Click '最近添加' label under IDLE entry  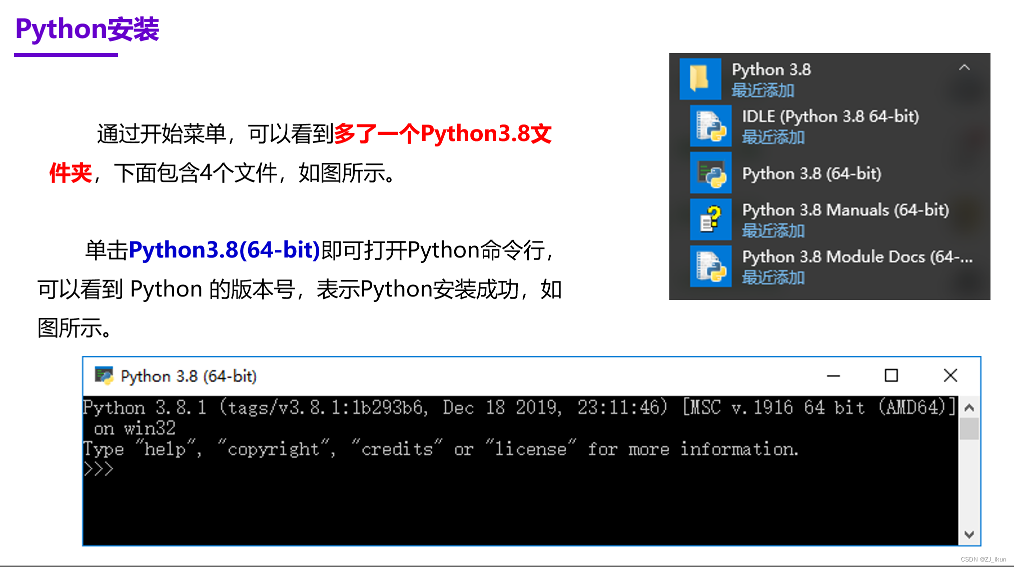click(x=773, y=137)
